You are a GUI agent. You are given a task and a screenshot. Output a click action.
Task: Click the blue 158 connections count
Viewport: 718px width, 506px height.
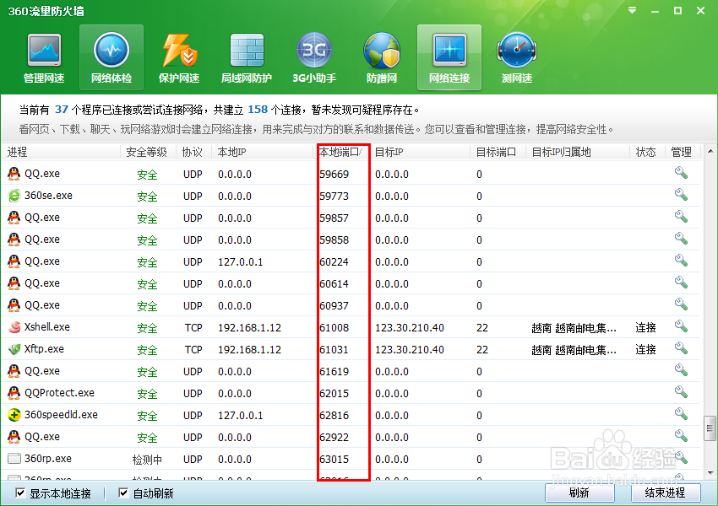258,110
